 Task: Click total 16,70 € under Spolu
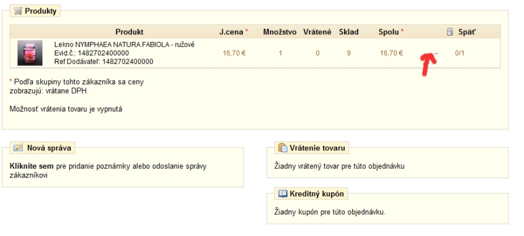click(x=391, y=53)
